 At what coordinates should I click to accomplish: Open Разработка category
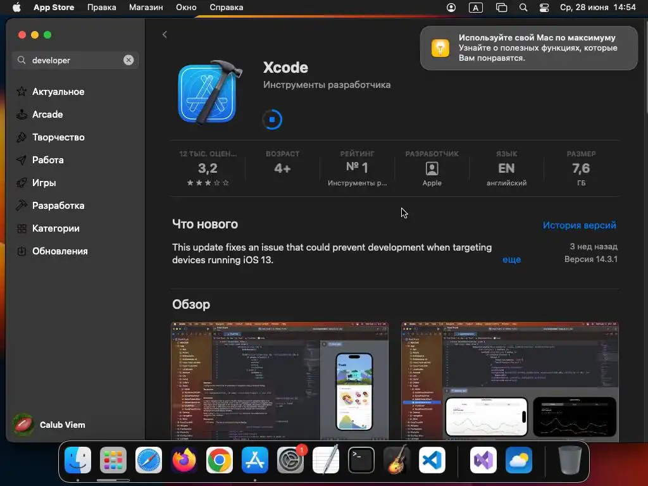[58, 206]
